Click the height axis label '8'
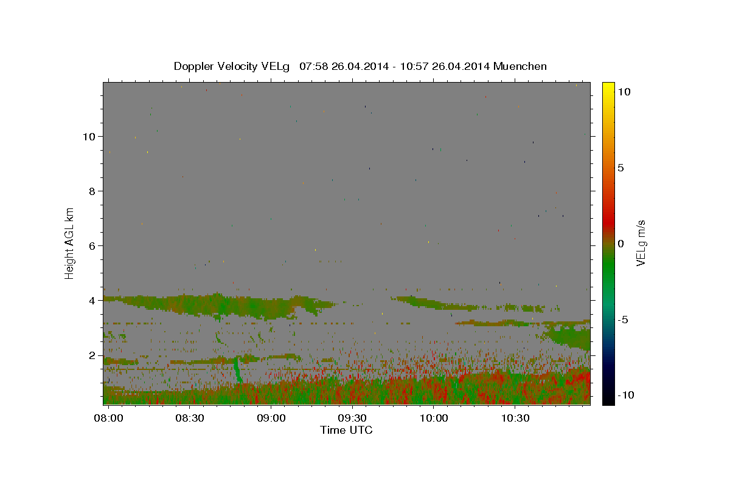The width and height of the screenshot is (730, 486). coord(91,191)
